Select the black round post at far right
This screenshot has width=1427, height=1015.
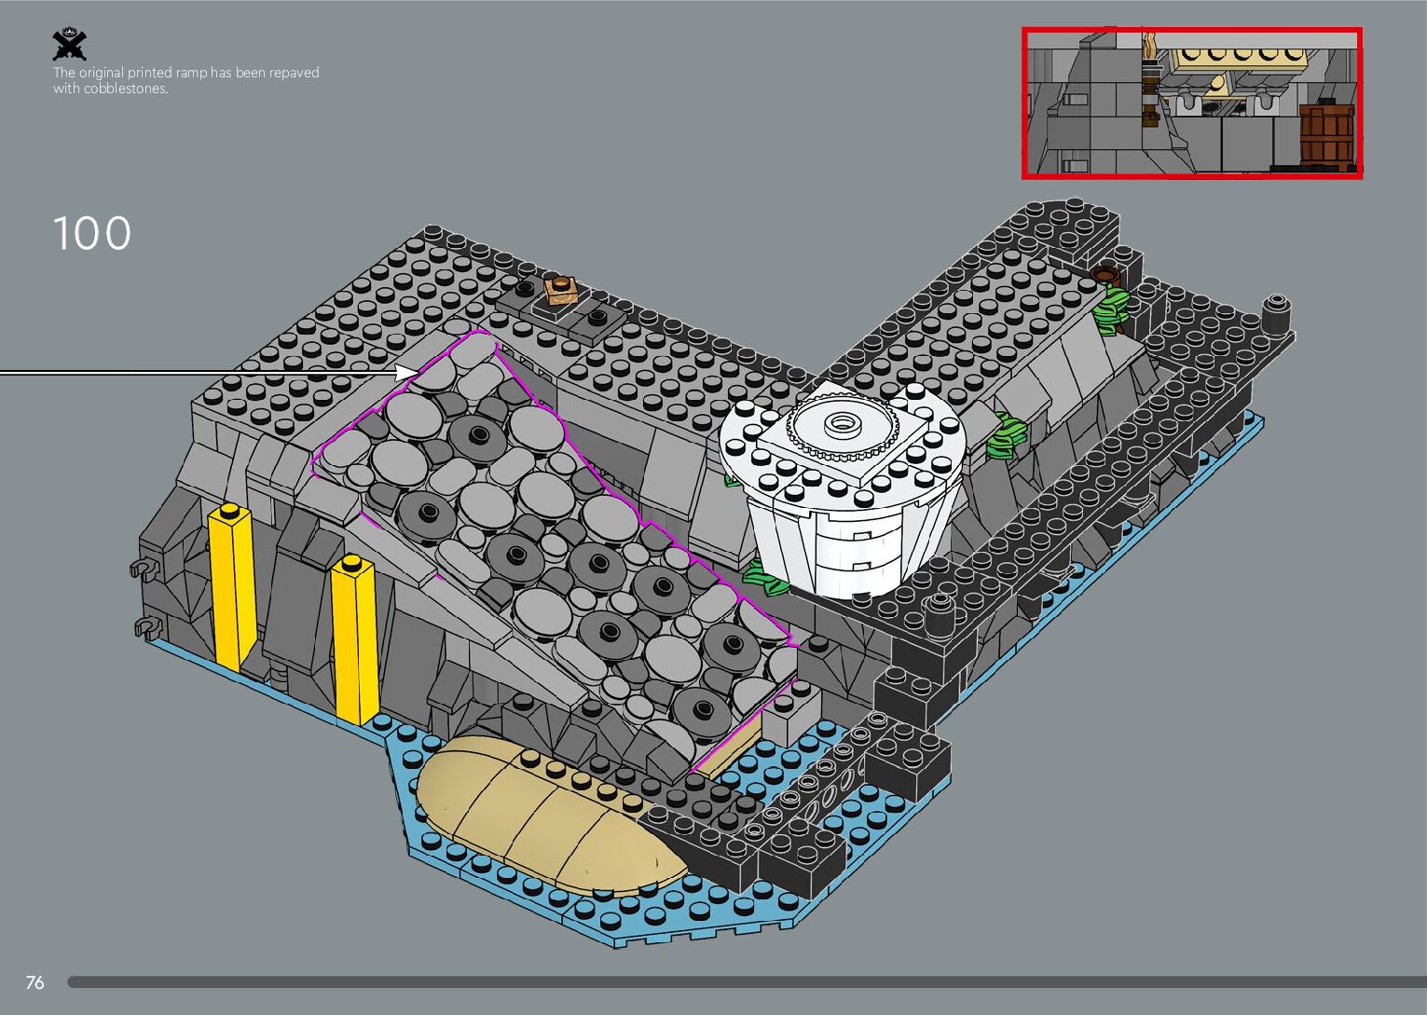click(x=1277, y=315)
